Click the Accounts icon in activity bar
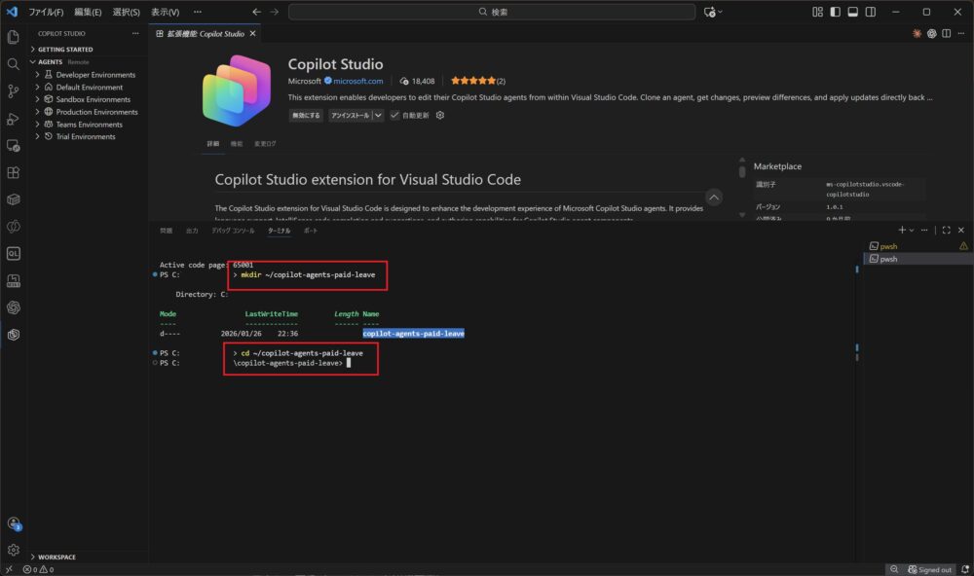 click(x=14, y=524)
